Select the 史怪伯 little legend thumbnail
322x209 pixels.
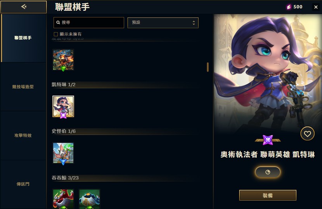point(63,153)
